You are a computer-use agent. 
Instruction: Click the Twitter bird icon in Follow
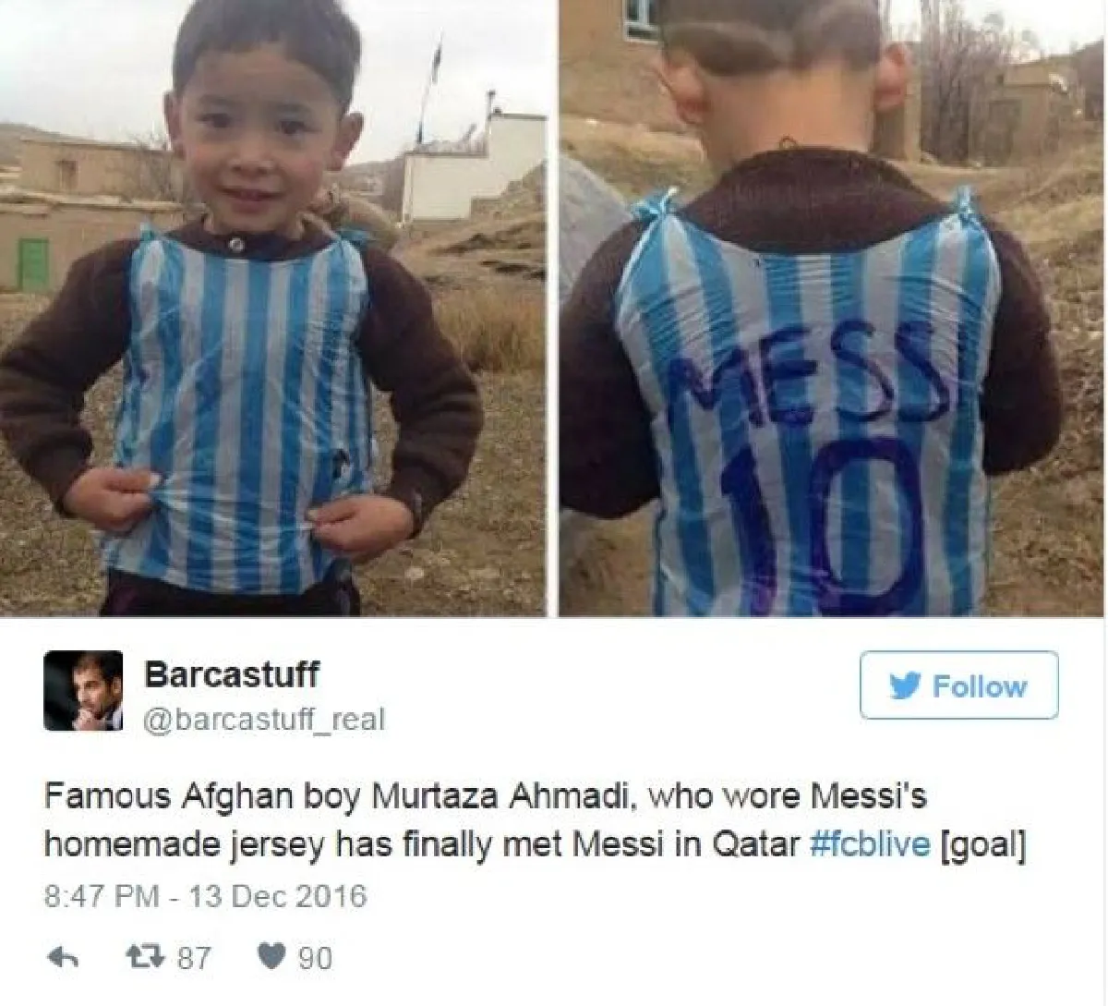pyautogui.click(x=907, y=686)
